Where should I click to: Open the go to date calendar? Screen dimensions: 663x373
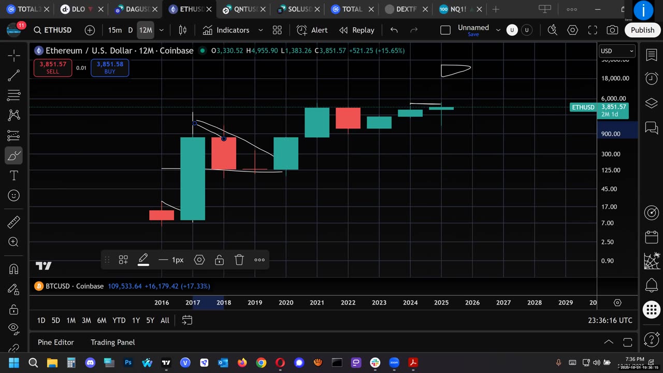(x=187, y=321)
